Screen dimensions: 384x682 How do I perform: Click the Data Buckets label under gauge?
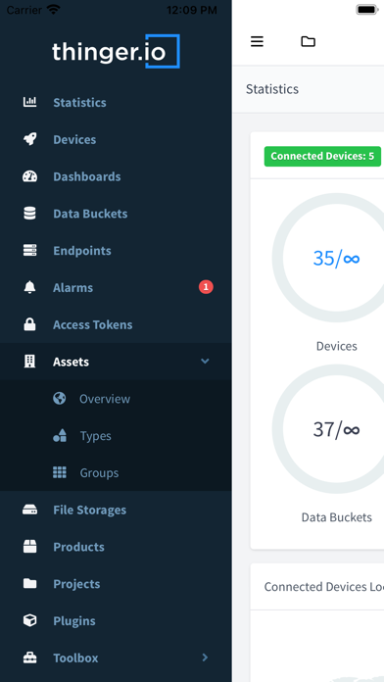(x=337, y=517)
